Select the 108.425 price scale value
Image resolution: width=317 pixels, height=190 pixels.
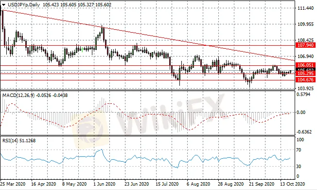[x=305, y=40]
